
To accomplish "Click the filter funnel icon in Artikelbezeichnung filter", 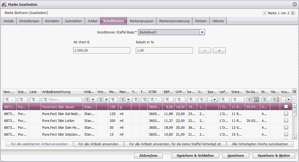I will (x=45, y=99).
